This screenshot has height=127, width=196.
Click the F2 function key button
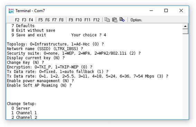[17, 20]
